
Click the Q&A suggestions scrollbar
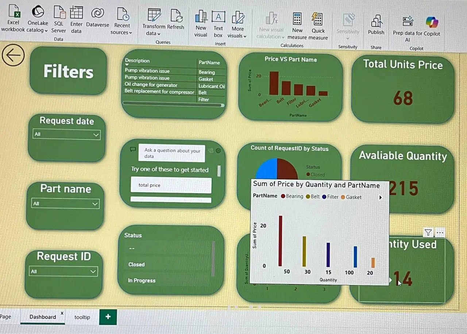tap(219, 171)
